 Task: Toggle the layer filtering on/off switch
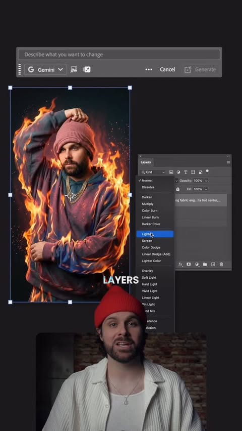207,171
